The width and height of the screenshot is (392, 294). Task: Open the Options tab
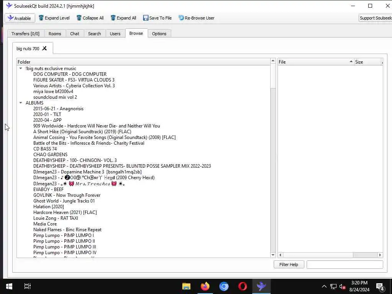[x=159, y=34]
